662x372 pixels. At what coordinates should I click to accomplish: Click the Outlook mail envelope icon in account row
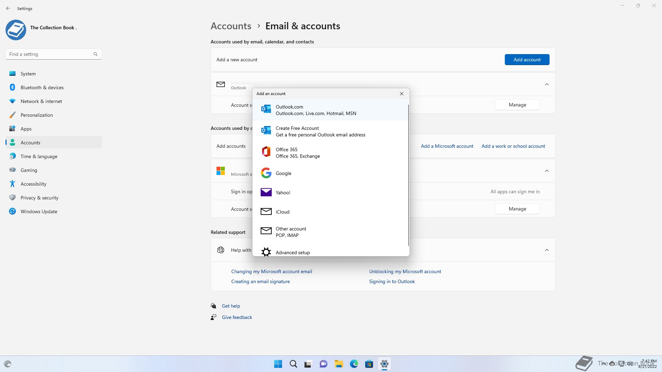click(221, 84)
